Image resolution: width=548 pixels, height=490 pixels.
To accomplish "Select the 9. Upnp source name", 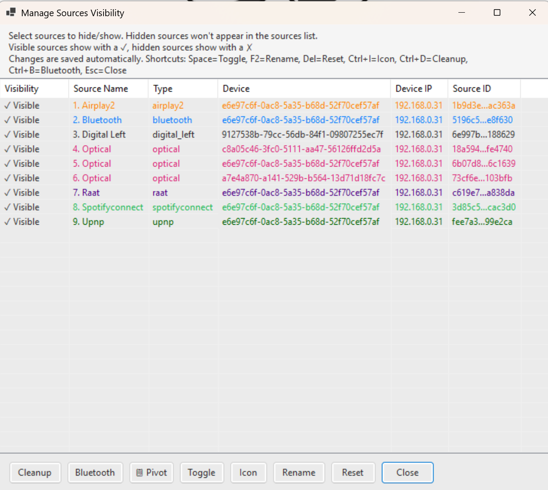I will click(88, 222).
